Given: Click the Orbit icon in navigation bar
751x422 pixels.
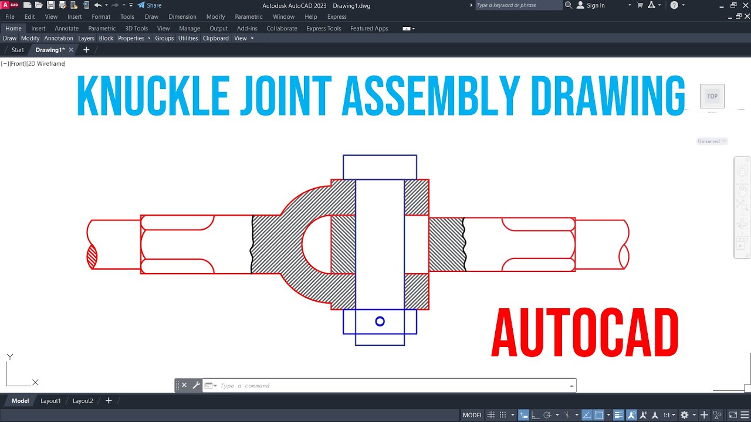Looking at the screenshot, I should point(742,224).
